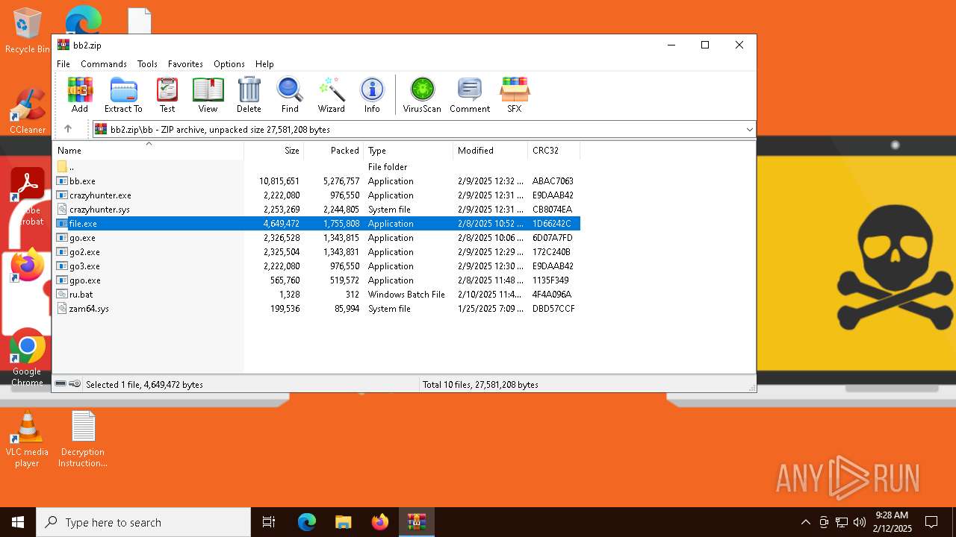The height and width of the screenshot is (537, 956).
Task: Go up one folder level arrow
Action: tap(68, 129)
